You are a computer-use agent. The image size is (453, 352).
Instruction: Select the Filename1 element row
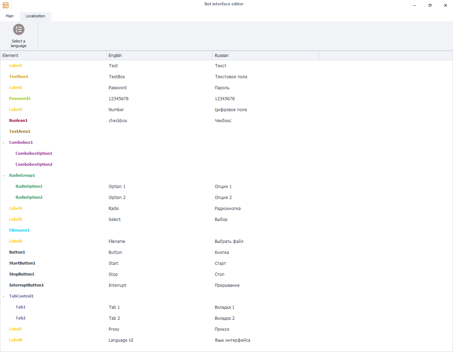[x=19, y=230]
